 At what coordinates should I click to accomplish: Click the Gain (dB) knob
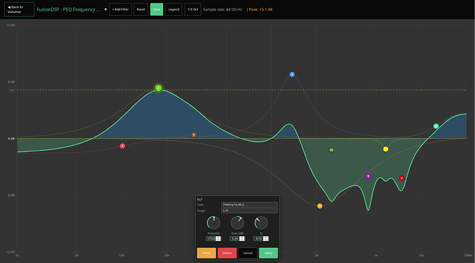click(237, 223)
